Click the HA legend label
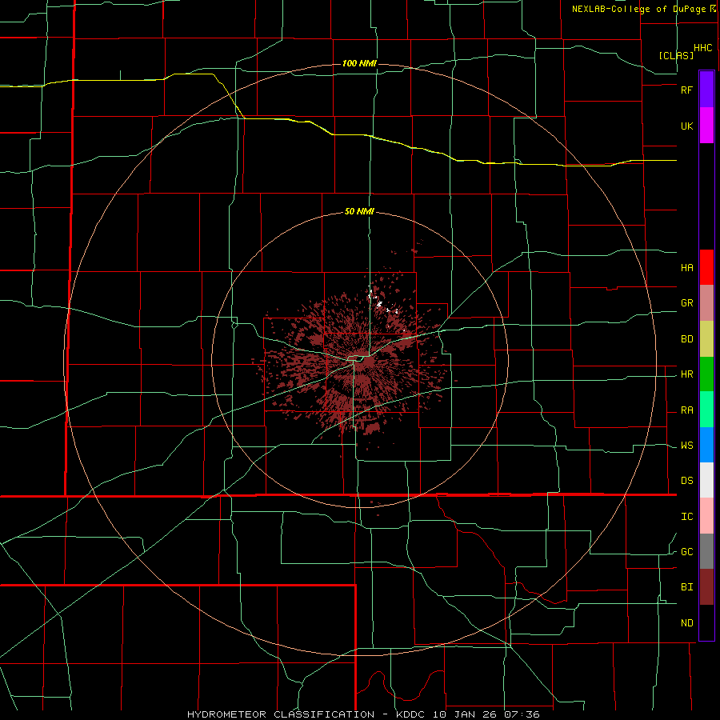 [687, 268]
